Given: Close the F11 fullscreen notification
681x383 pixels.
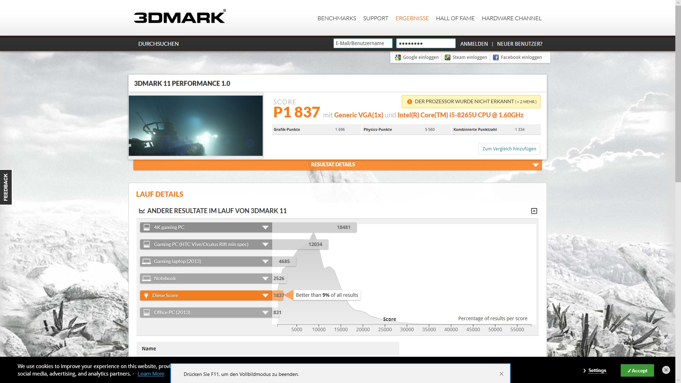Looking at the screenshot, I should (x=501, y=374).
